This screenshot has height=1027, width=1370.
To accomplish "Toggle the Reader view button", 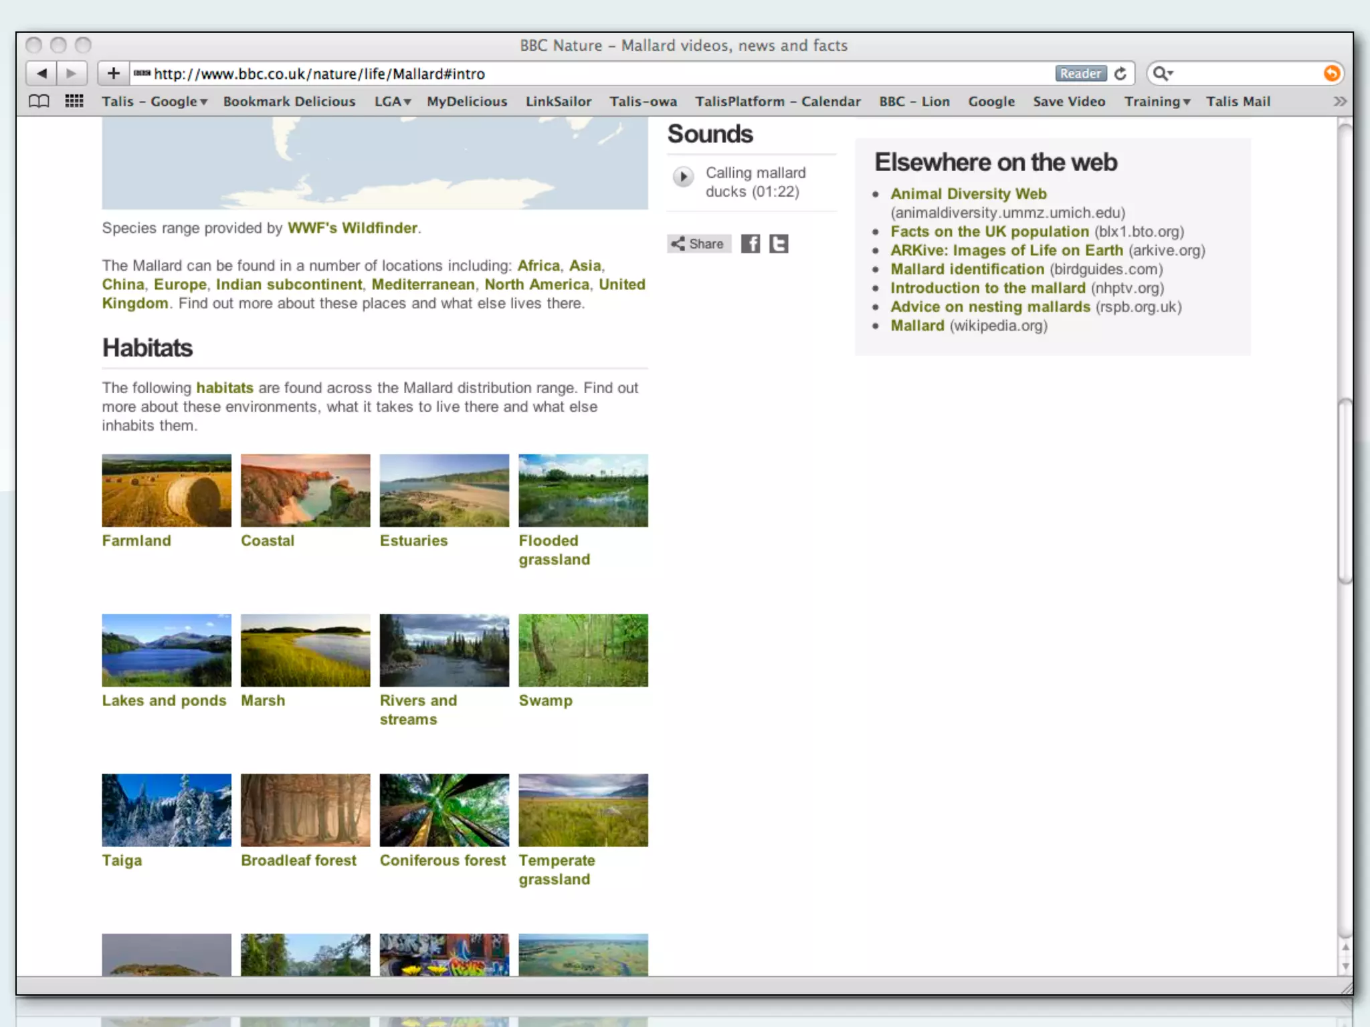I will pyautogui.click(x=1080, y=74).
